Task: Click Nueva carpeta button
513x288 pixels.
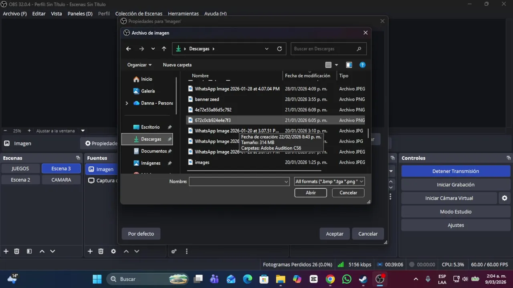Action: coord(177,65)
